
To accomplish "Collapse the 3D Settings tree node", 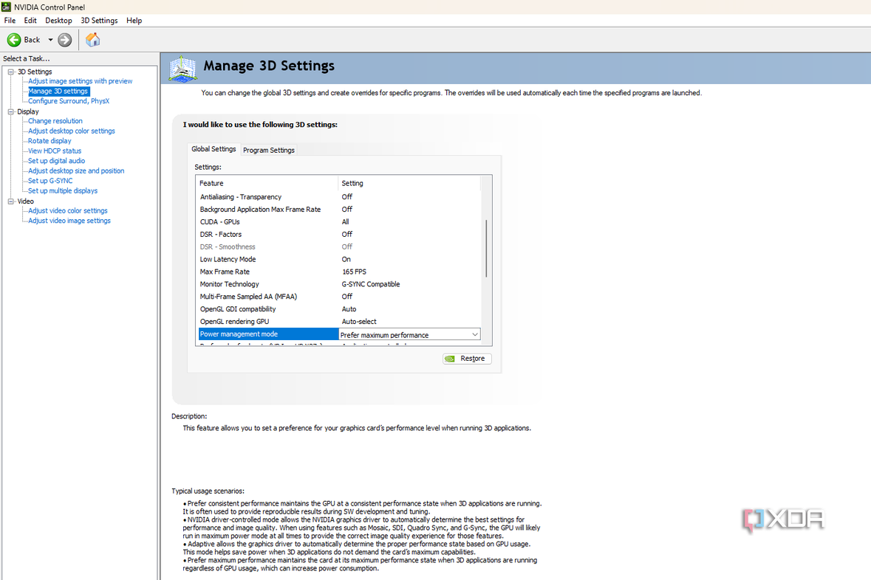I will click(10, 72).
